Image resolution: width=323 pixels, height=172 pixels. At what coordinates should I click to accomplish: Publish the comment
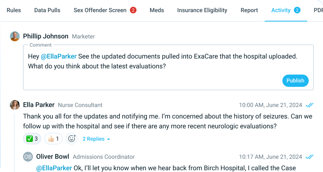click(x=295, y=81)
